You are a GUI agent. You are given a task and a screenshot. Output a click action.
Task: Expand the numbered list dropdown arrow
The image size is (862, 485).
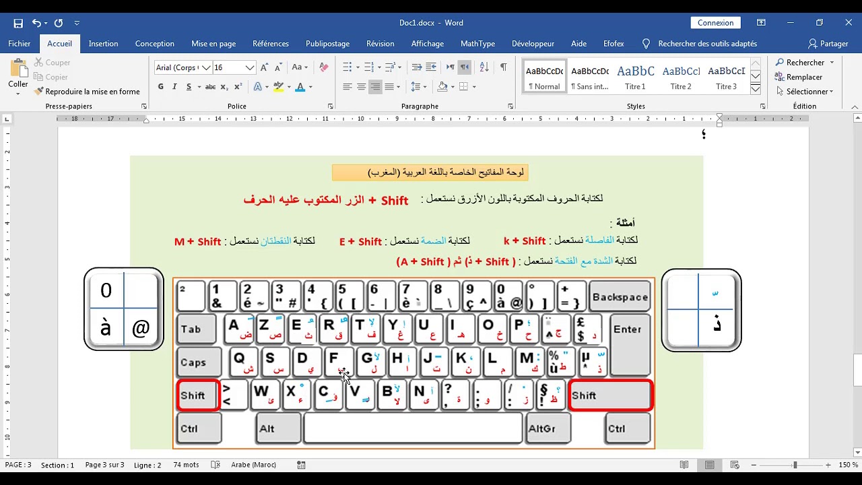(x=379, y=67)
